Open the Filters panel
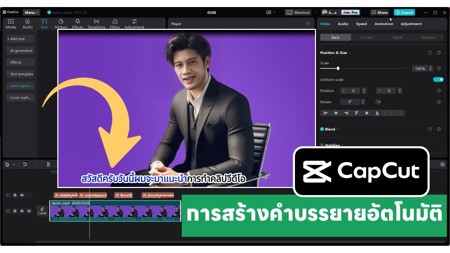 click(x=115, y=24)
